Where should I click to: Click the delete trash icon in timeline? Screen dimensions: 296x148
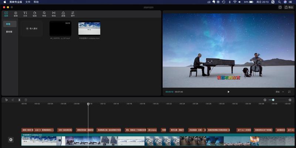(x=26, y=100)
